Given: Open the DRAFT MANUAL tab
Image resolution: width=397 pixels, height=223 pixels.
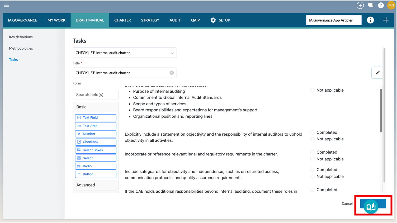Looking at the screenshot, I should (90, 20).
